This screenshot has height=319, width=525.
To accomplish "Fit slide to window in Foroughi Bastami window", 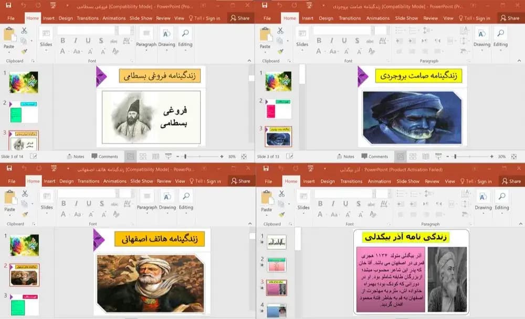I will tap(244, 156).
